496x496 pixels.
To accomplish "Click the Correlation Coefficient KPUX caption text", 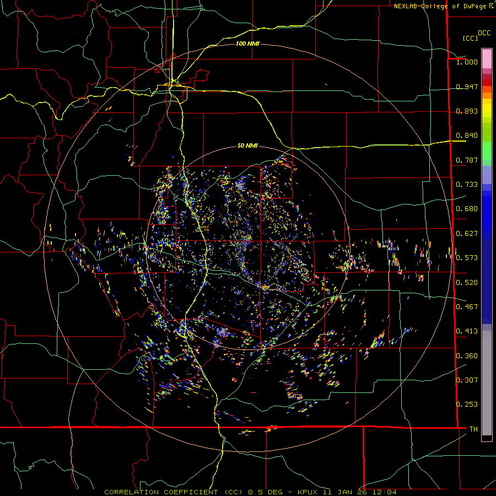I will coord(250,492).
